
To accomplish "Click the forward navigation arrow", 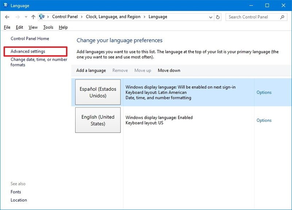I will 18,17.
